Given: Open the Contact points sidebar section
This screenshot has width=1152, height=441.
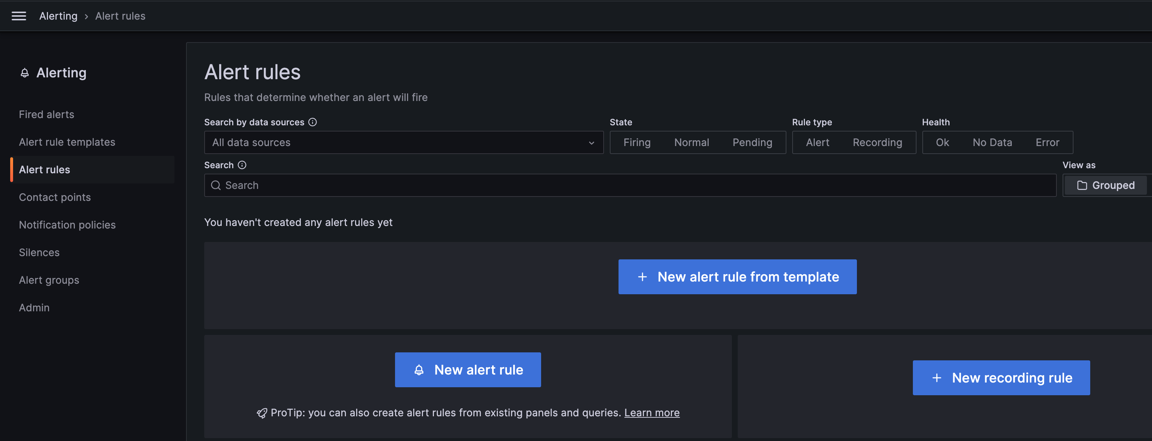Looking at the screenshot, I should tap(55, 197).
